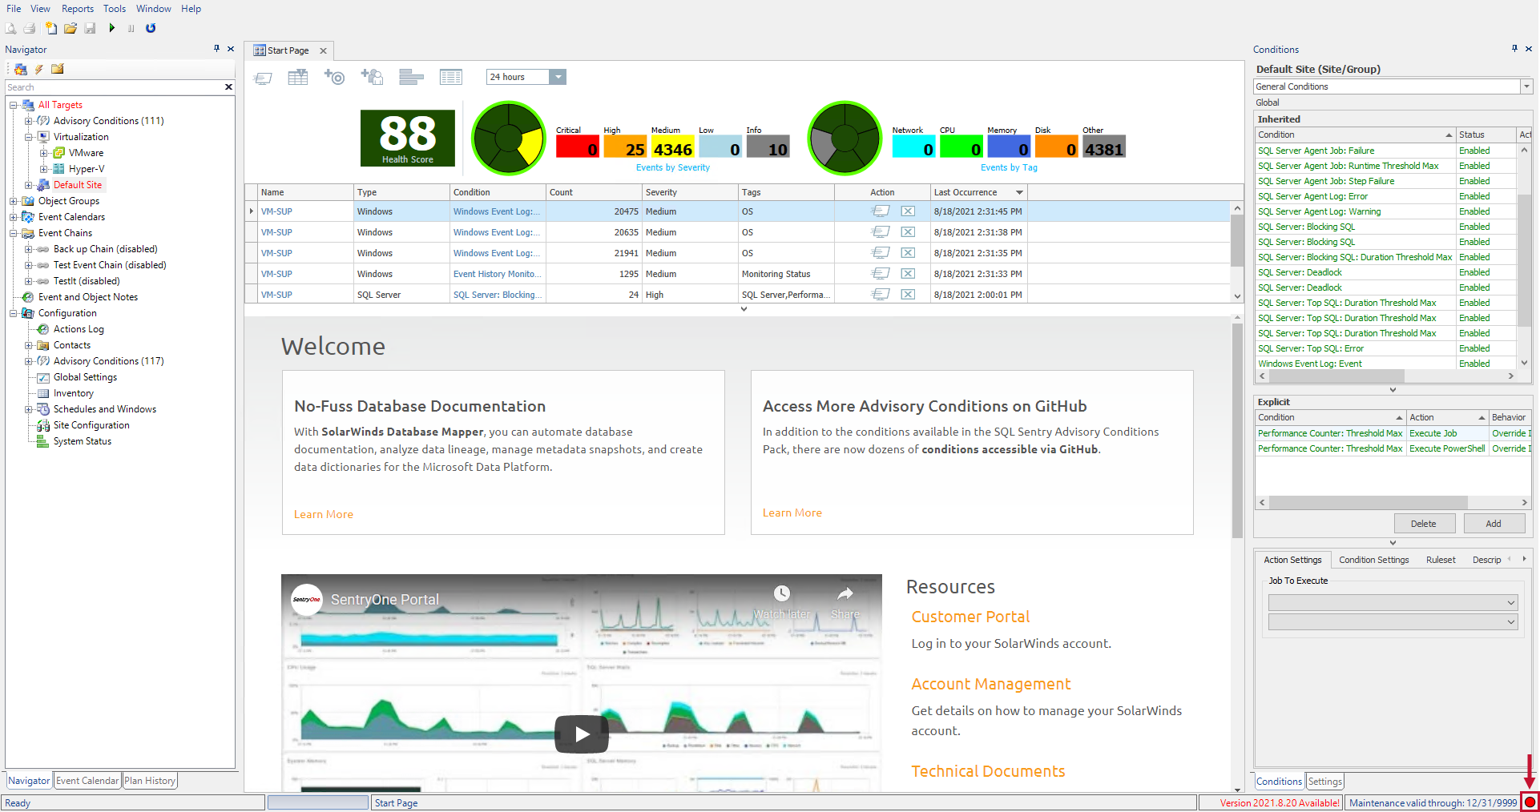Click the red status icon in the bottom-right corner
Screen dimensions: 1540x812
(1530, 802)
